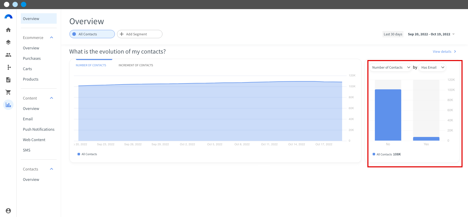Viewport: 468px width, 217px height.
Task: Collapse the Contacts section
Action: pos(51,169)
